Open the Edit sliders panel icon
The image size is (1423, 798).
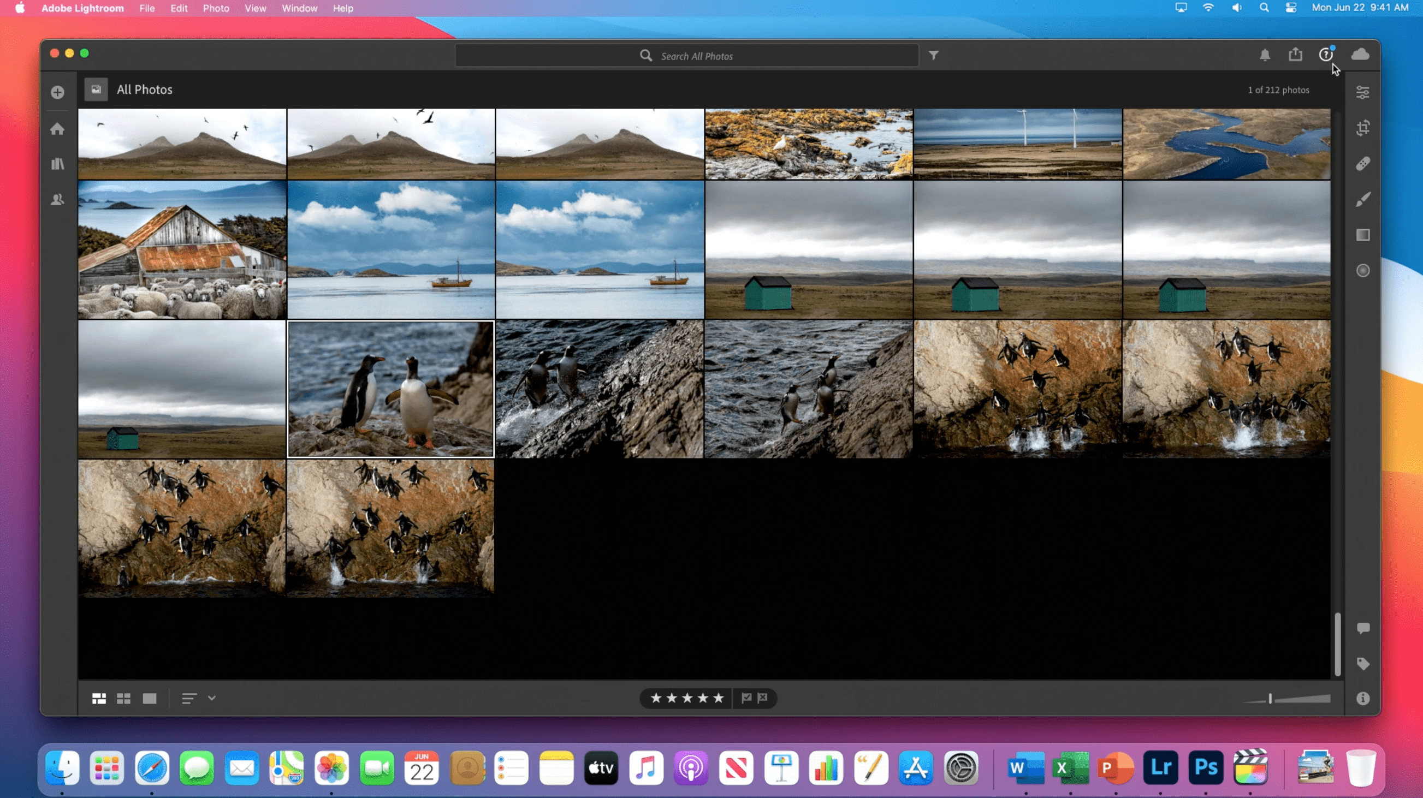tap(1362, 92)
